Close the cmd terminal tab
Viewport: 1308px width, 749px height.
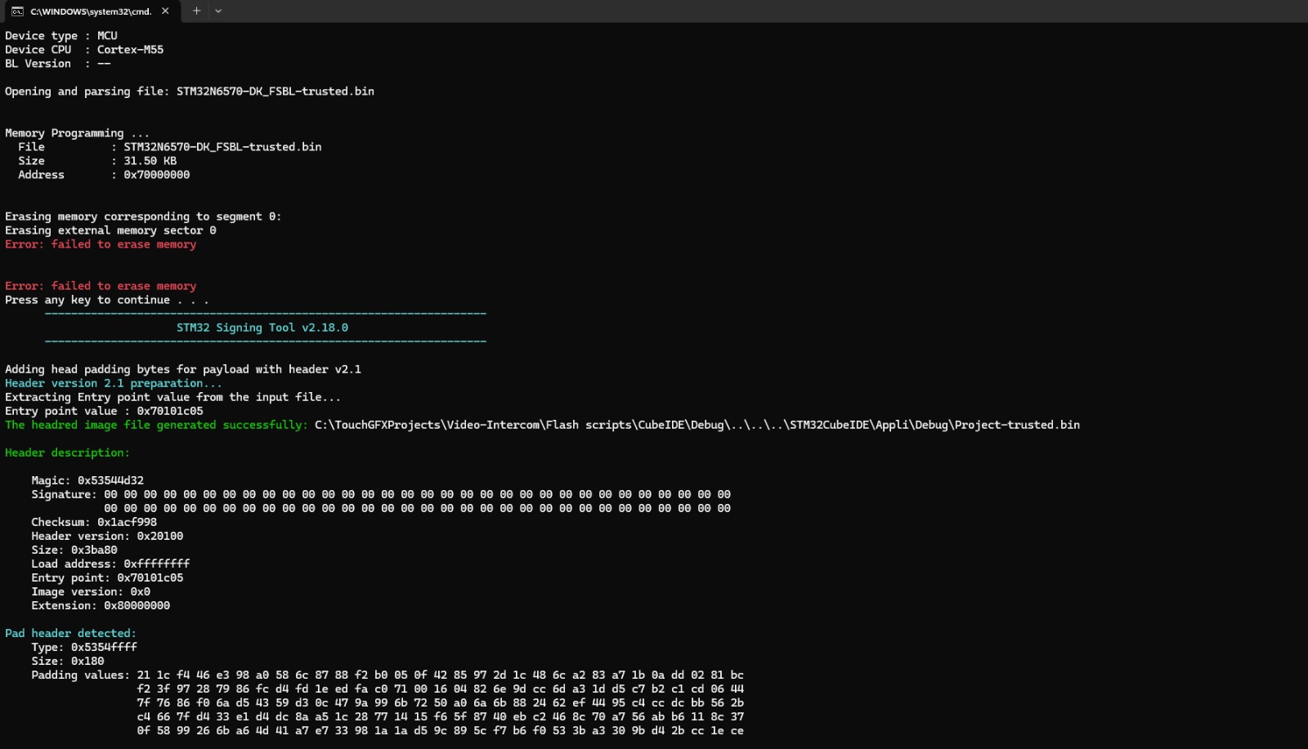pos(166,11)
